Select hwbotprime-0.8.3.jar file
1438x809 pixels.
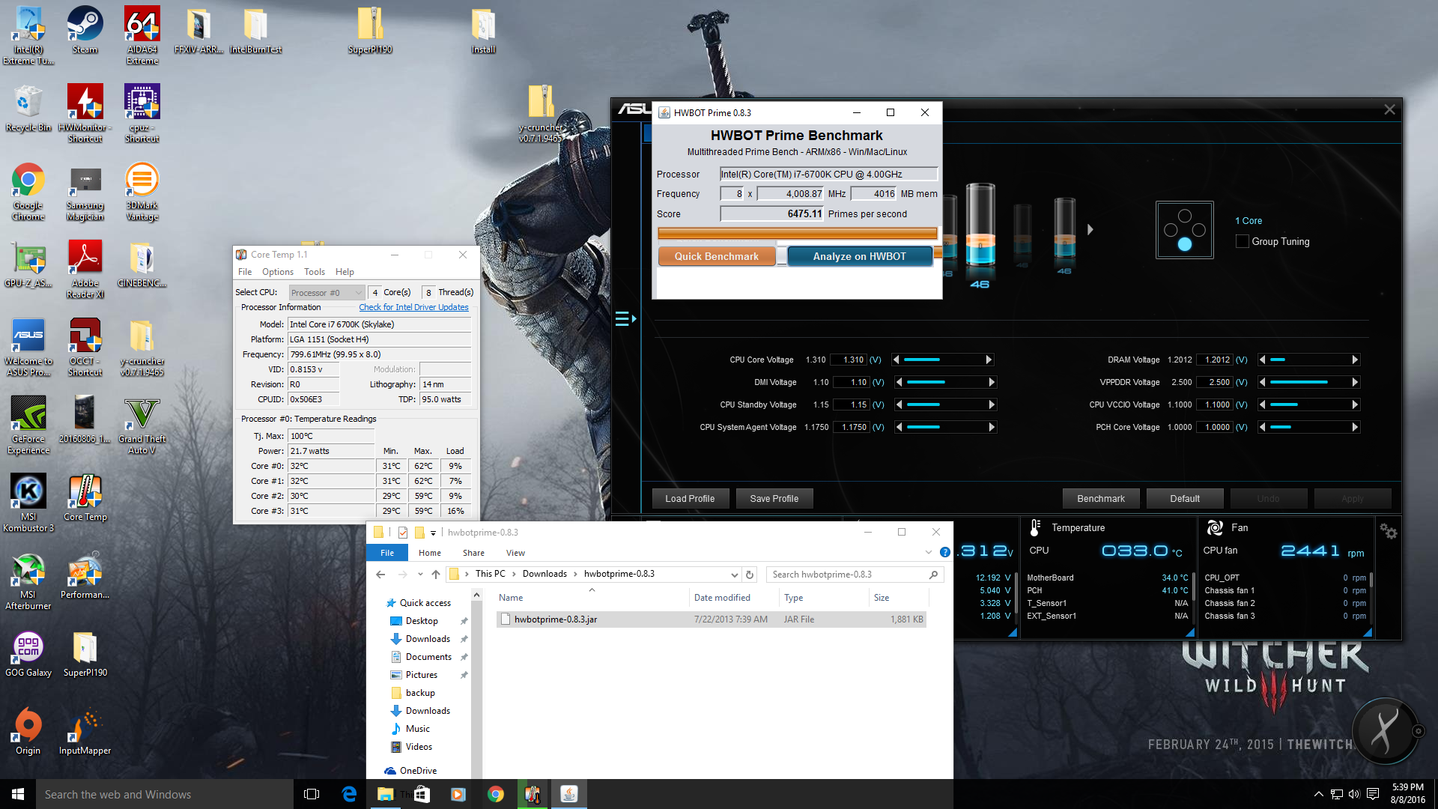711,619
